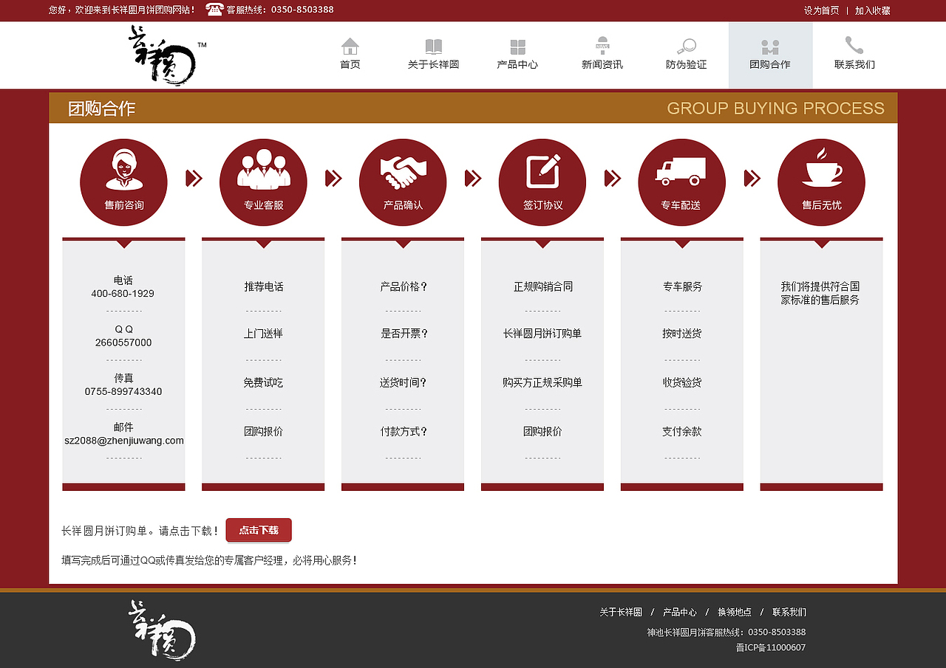This screenshot has height=668, width=946.
Task: Click the footer hotline 神池长祥圆月饼客服热线
Action: (x=695, y=632)
